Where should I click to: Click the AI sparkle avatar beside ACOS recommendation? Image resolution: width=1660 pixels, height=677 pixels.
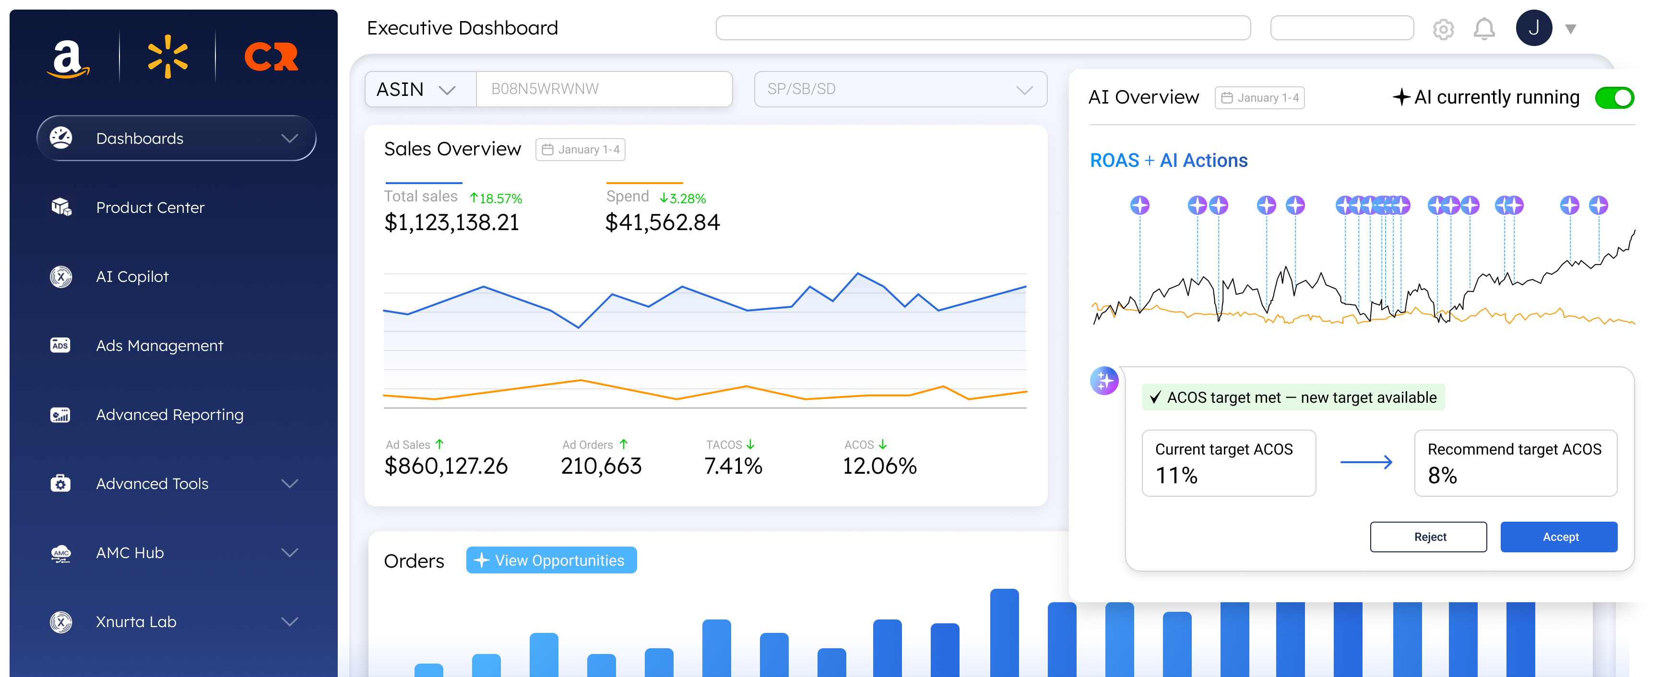point(1104,381)
